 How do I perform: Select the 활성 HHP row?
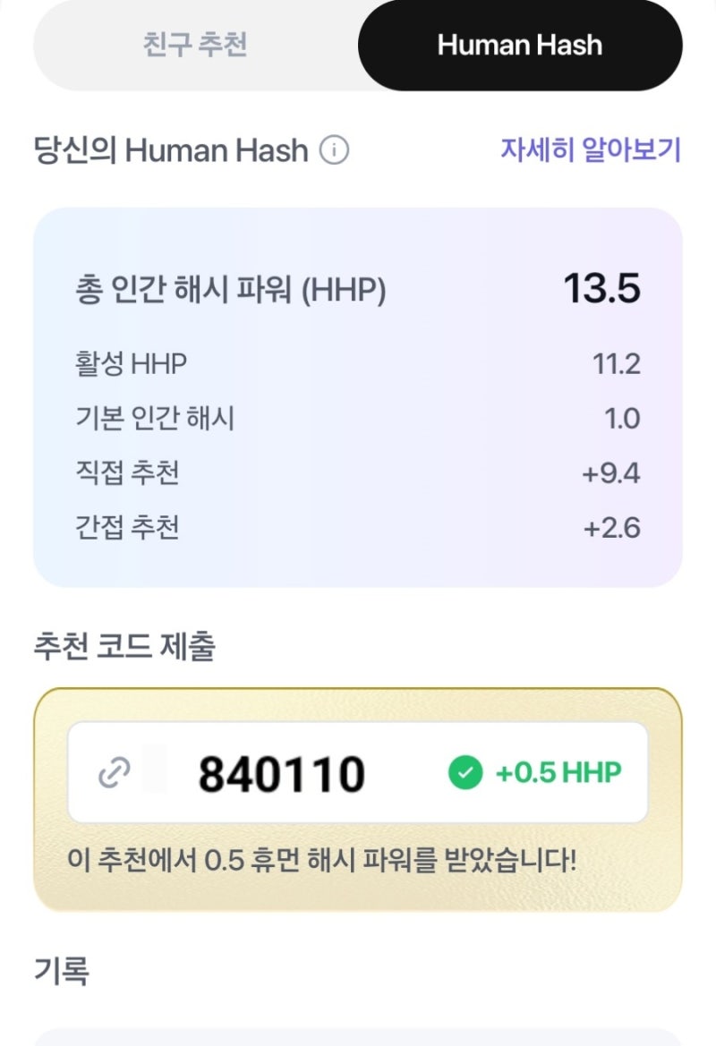pyautogui.click(x=358, y=364)
